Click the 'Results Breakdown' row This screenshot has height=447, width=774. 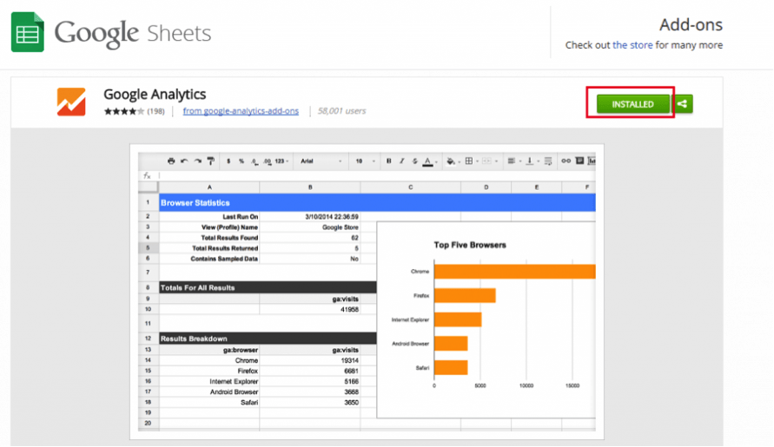coord(268,339)
